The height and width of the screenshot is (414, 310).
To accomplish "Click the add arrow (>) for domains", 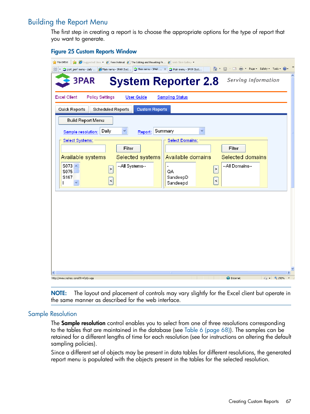I will 216,169.
